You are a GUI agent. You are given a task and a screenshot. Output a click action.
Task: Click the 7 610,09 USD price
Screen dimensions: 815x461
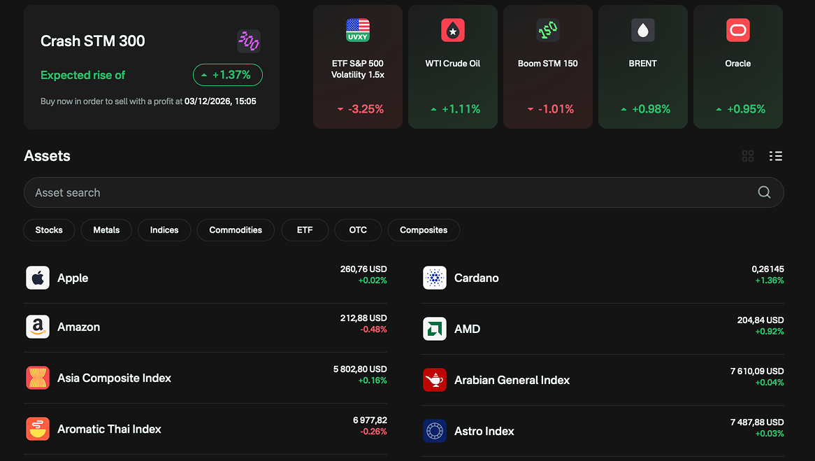click(757, 371)
